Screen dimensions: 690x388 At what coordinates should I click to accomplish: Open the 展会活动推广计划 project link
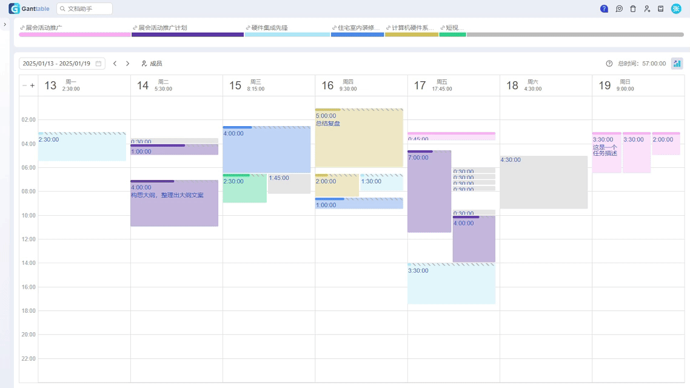(x=162, y=28)
